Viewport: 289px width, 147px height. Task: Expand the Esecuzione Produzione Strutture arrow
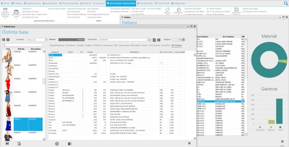tap(5, 19)
